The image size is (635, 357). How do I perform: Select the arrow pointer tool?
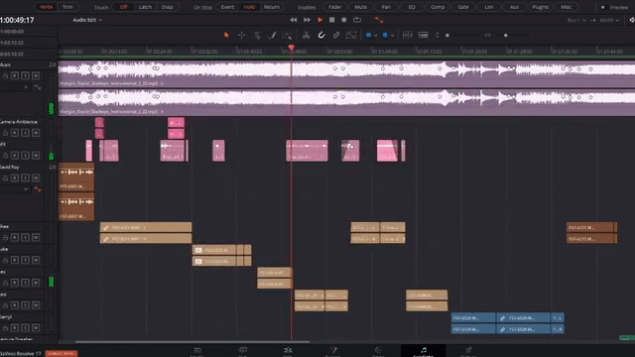226,36
